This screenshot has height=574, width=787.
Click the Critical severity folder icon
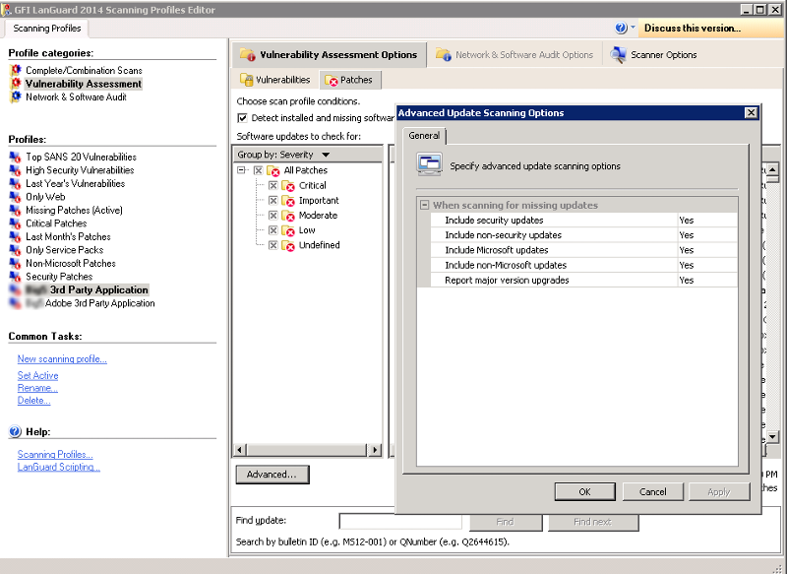288,186
